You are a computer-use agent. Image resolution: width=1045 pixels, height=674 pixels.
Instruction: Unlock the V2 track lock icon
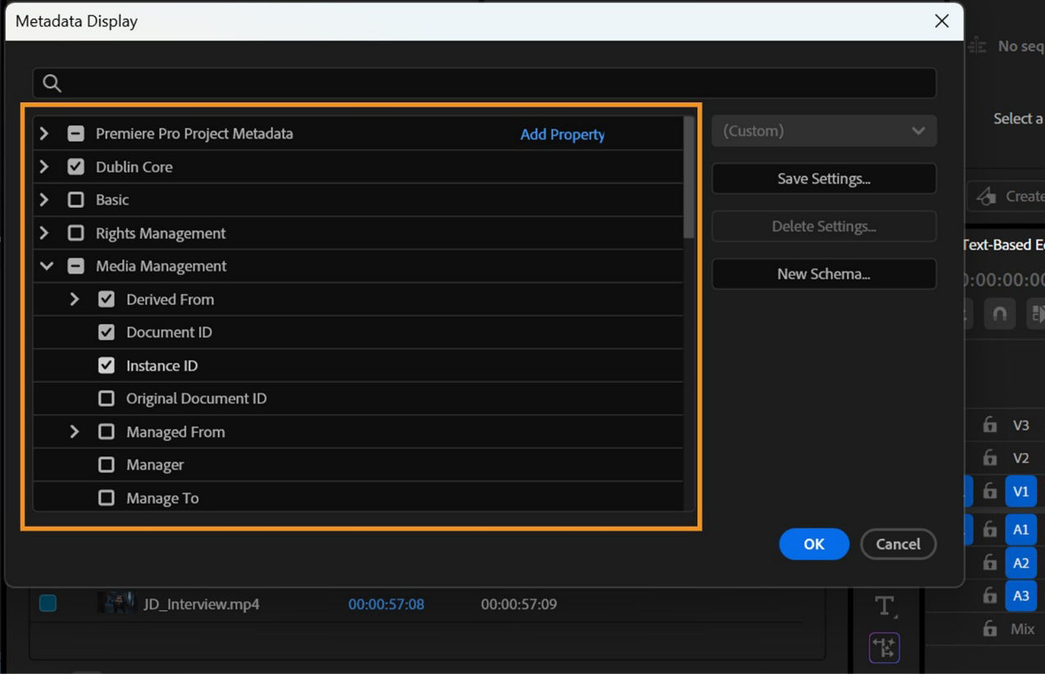coord(990,458)
